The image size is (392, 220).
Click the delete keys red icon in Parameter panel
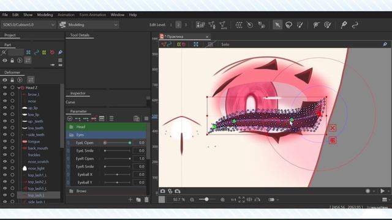(94, 119)
